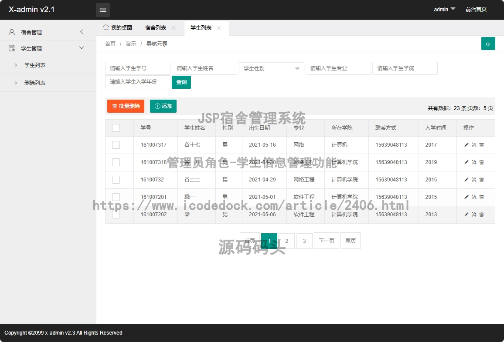Focus the 请输入学生学号 input field
The height and width of the screenshot is (342, 504).
138,68
